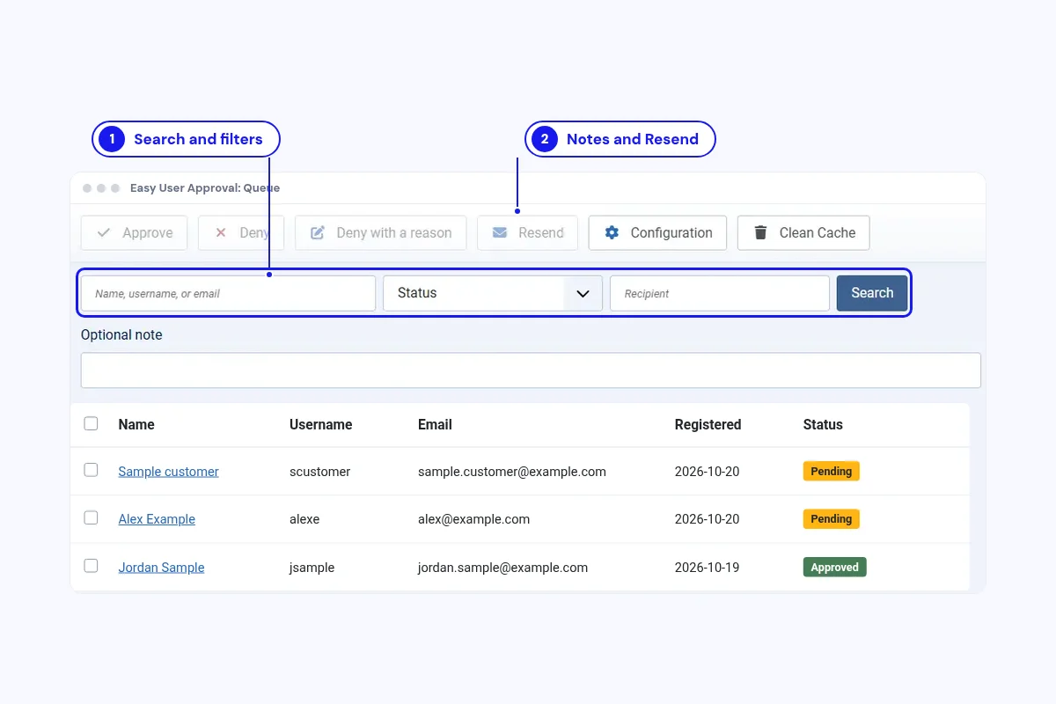Click the Deny with a reason pencil icon
Image resolution: width=1056 pixels, height=704 pixels.
pyautogui.click(x=318, y=233)
